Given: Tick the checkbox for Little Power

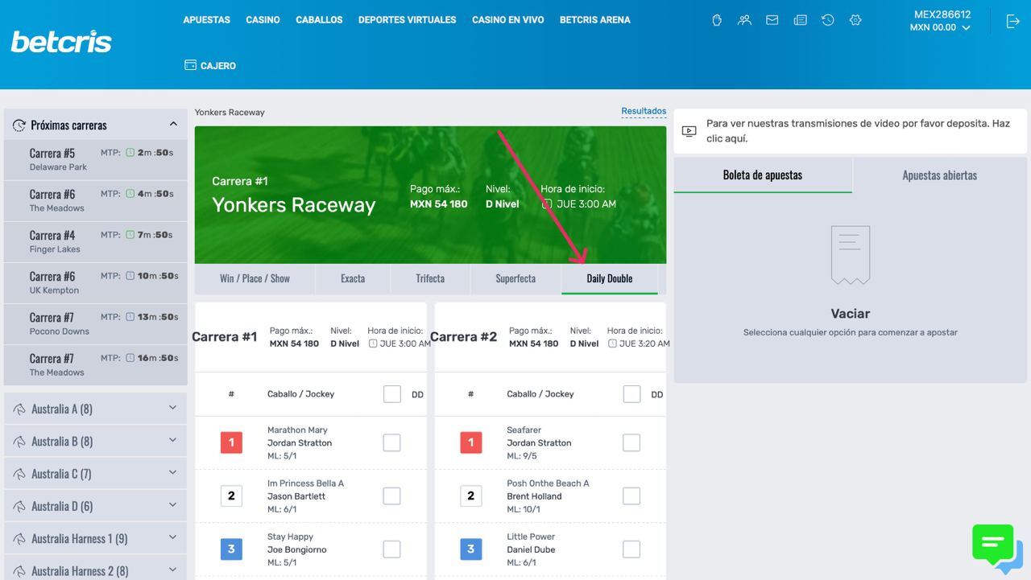Looking at the screenshot, I should point(631,549).
